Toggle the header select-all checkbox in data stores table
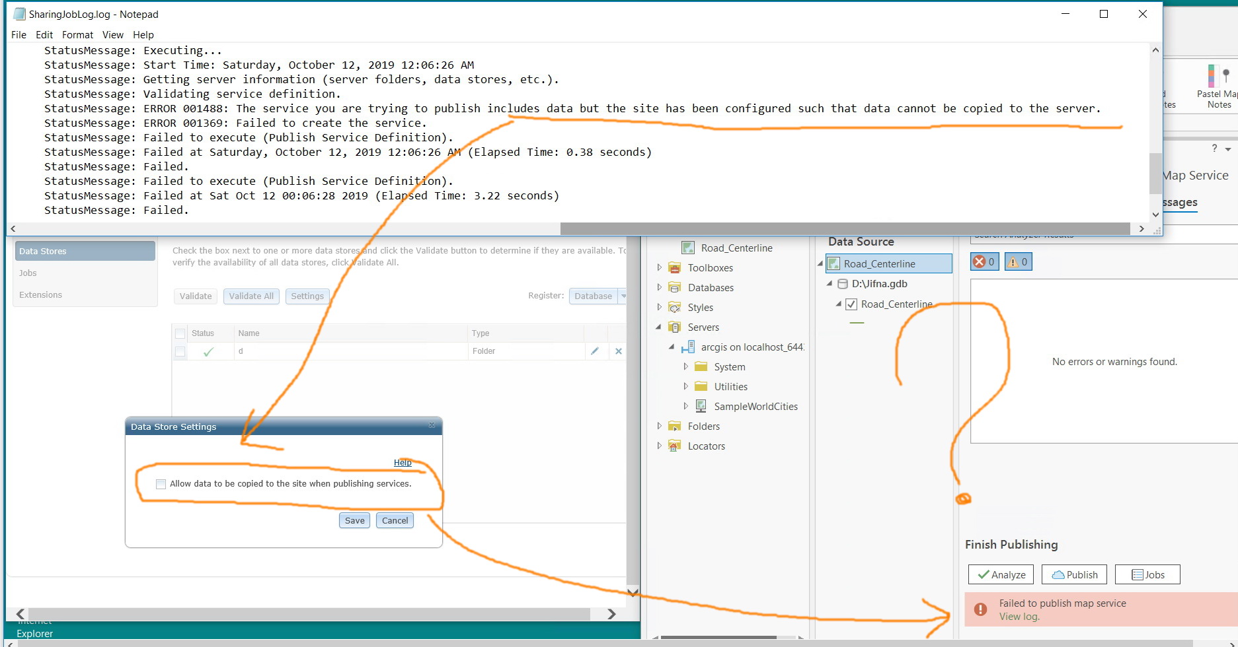 pos(180,333)
